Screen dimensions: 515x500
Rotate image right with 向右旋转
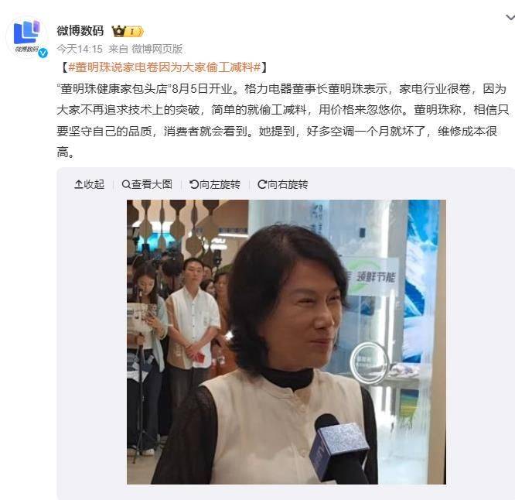click(283, 184)
